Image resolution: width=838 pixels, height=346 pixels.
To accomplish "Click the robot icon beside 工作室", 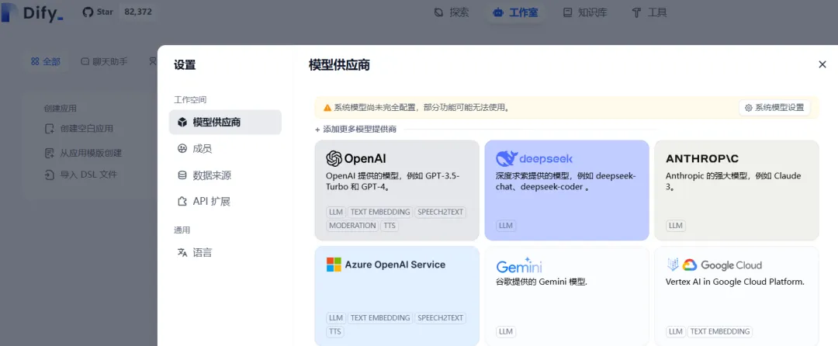I will 498,13.
